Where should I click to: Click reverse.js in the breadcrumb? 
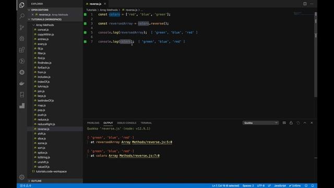click(132, 10)
